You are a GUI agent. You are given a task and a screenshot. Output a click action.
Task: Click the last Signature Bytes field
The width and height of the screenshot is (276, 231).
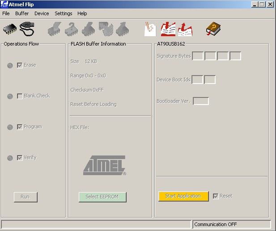tap(235, 56)
